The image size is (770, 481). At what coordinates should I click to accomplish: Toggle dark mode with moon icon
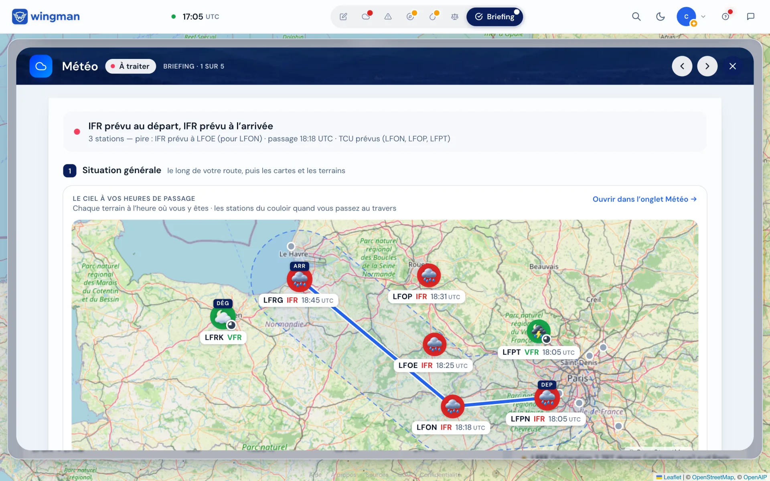pos(660,17)
